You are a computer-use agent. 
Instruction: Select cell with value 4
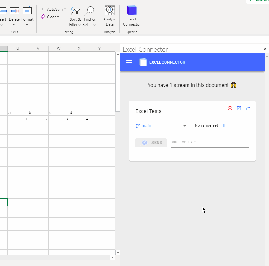click(79, 119)
